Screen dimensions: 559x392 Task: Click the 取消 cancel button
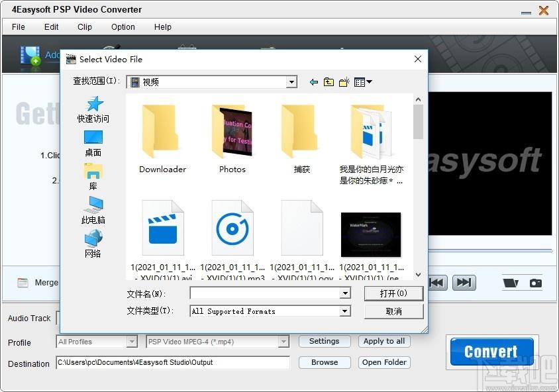393,311
